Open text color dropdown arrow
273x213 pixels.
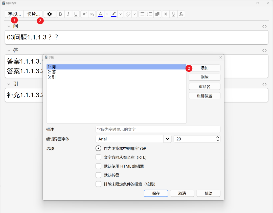[107, 14]
